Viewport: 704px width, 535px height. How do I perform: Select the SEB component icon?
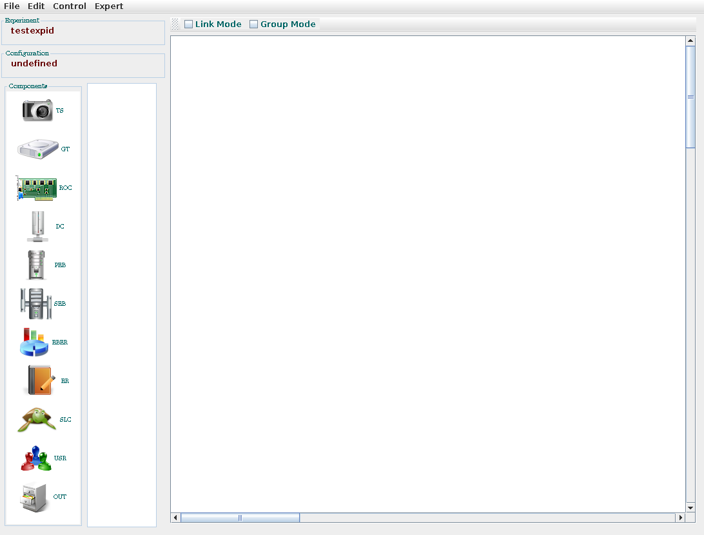(x=35, y=303)
